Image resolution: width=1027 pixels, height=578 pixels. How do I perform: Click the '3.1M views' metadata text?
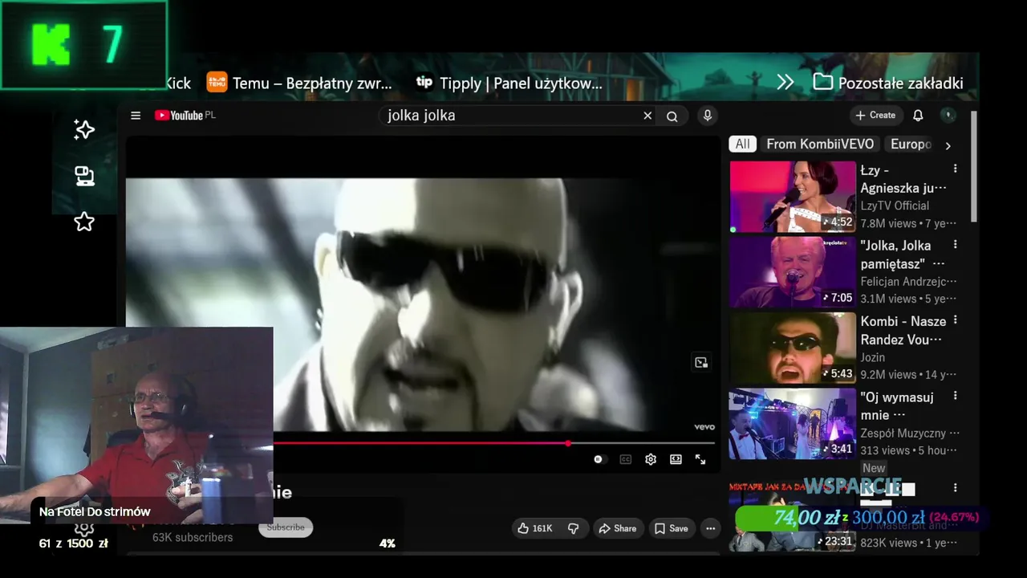tap(889, 299)
